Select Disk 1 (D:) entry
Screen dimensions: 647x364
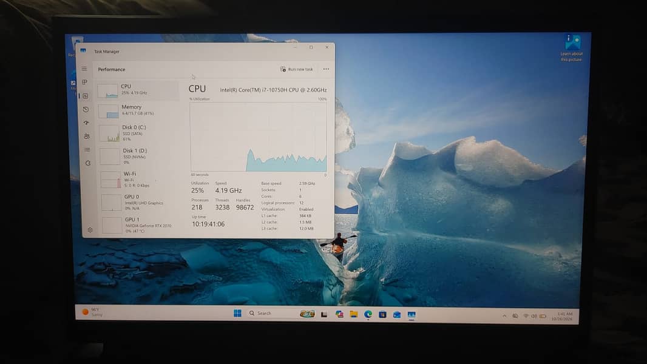(x=140, y=157)
